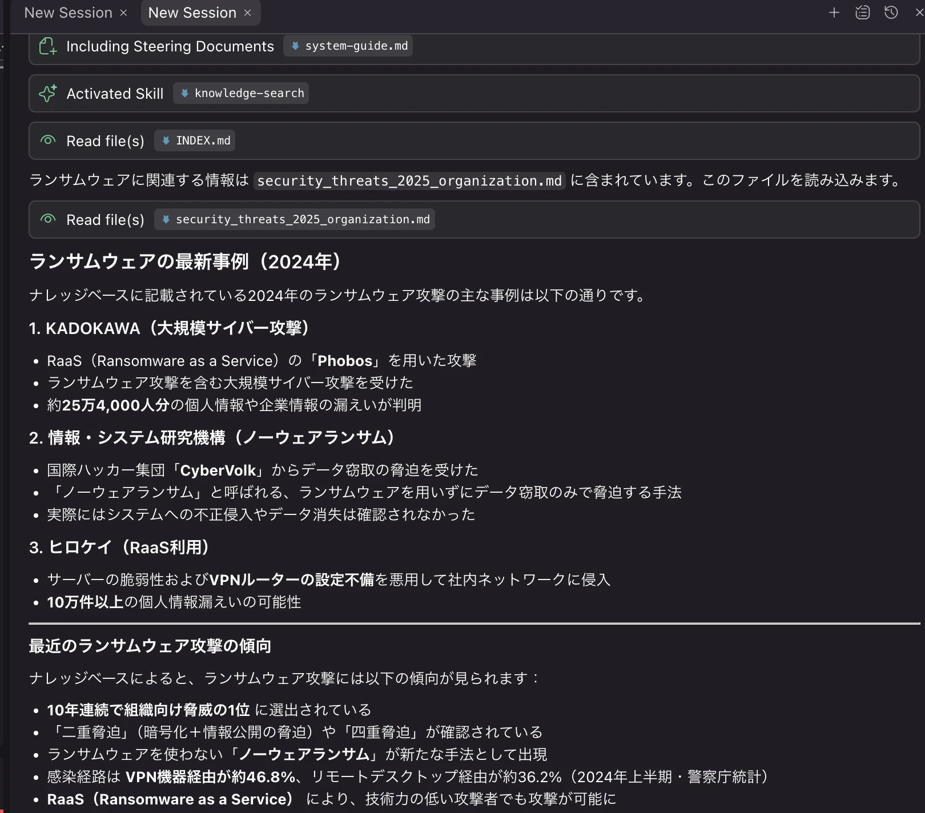Click eye icon beside security_threats file row
The image size is (925, 813).
(x=48, y=219)
